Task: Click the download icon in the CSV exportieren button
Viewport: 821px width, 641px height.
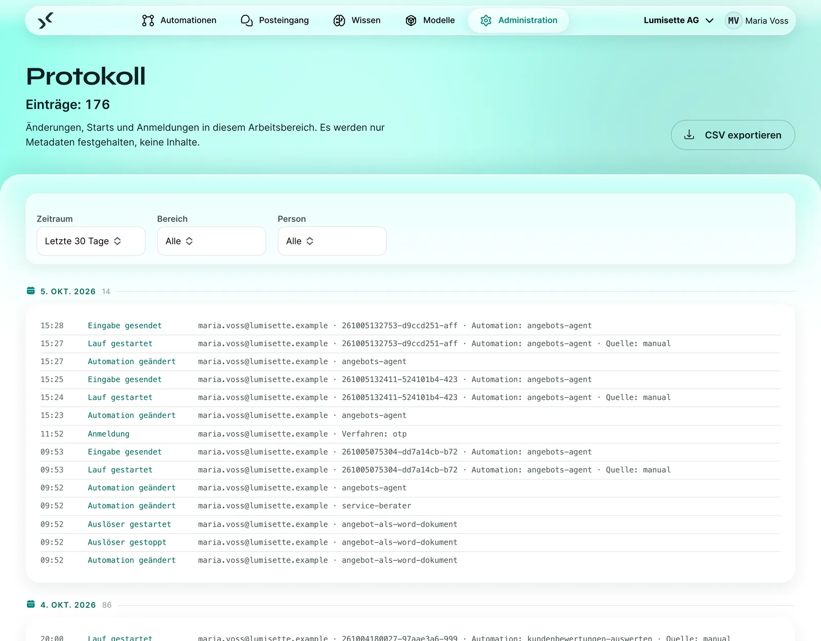Action: (x=689, y=134)
